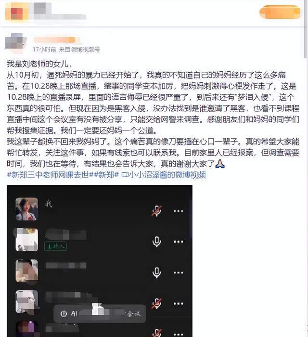Viewport: 308px width, 337px height.
Task: Open the fourth participant's three-dot menu
Action: pos(178,303)
